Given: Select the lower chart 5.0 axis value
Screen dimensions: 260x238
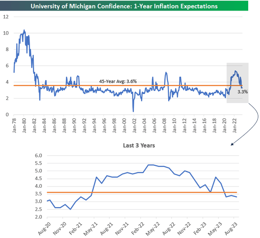Looking at the screenshot, I should (x=39, y=171).
